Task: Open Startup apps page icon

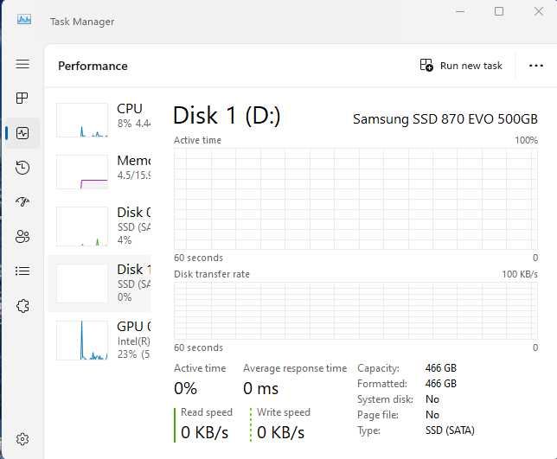Action: tap(22, 201)
